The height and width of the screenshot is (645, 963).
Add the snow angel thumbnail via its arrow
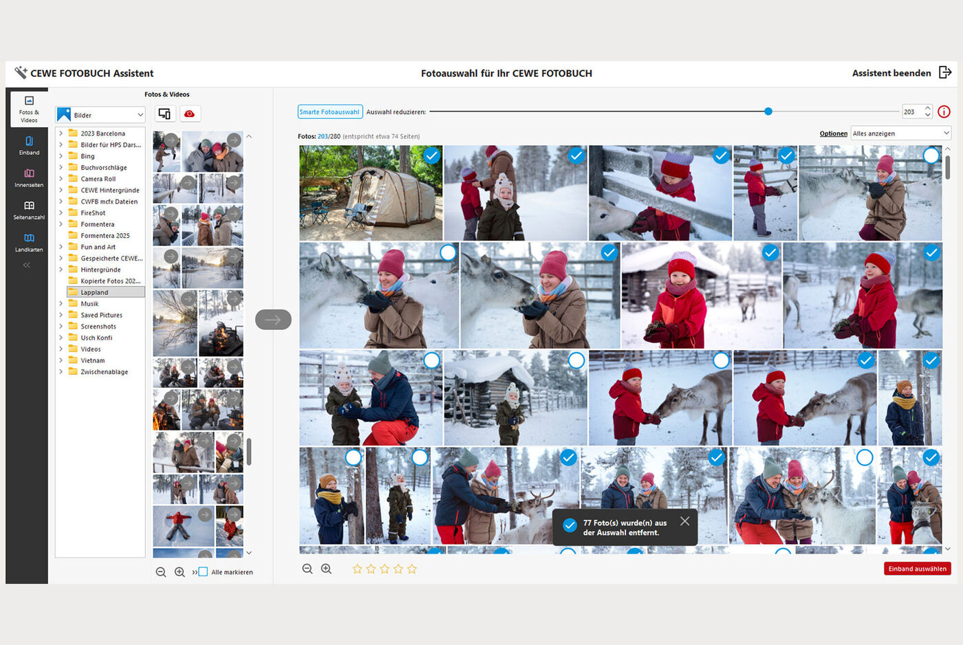pyautogui.click(x=205, y=514)
